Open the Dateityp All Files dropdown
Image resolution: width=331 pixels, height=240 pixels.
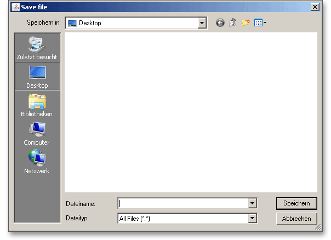[x=252, y=218]
